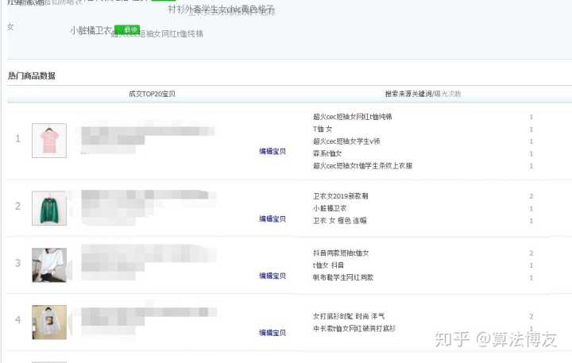The width and height of the screenshot is (572, 363).
Task: Select the 成交TOP20宝贝 column header
Action: [152, 94]
